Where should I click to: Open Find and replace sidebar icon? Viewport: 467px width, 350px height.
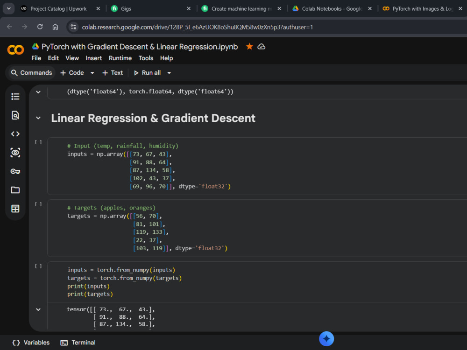(x=15, y=115)
